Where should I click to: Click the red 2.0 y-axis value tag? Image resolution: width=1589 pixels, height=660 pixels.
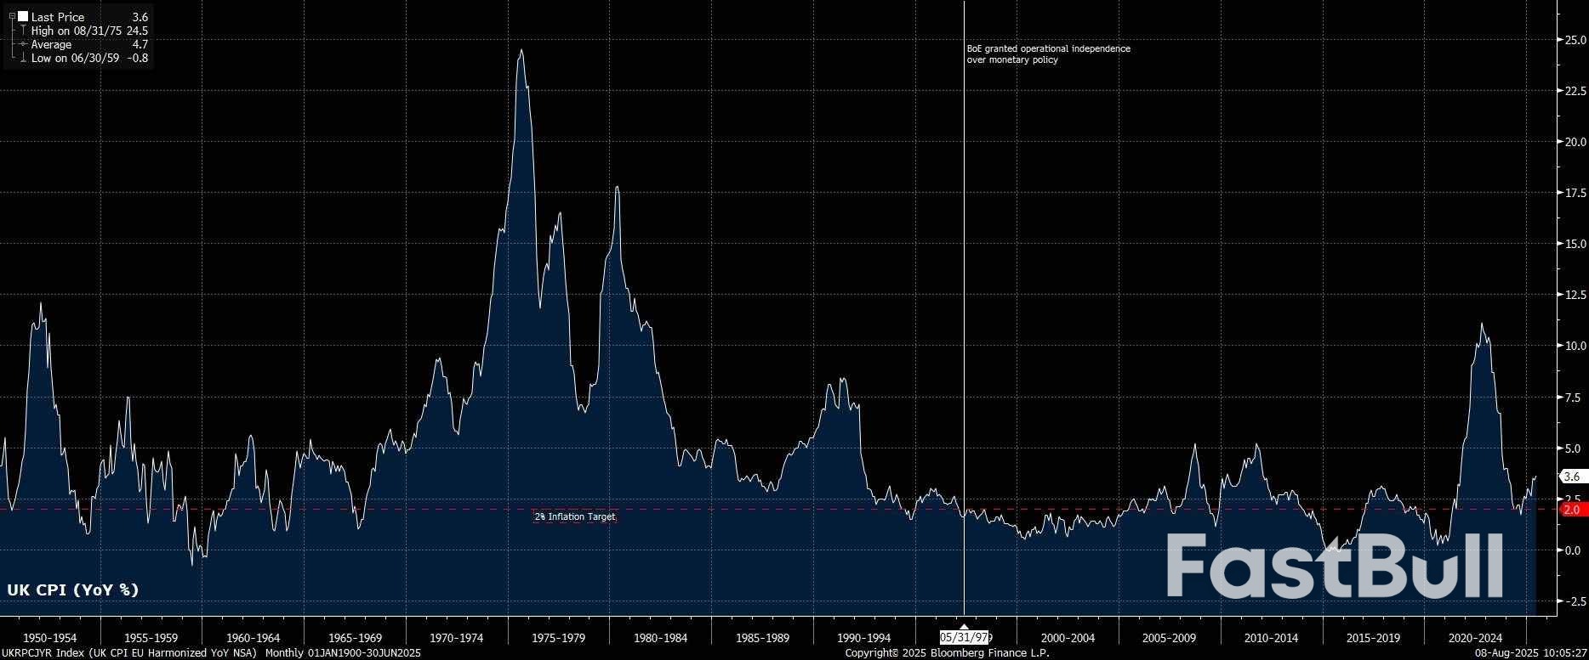pos(1571,510)
